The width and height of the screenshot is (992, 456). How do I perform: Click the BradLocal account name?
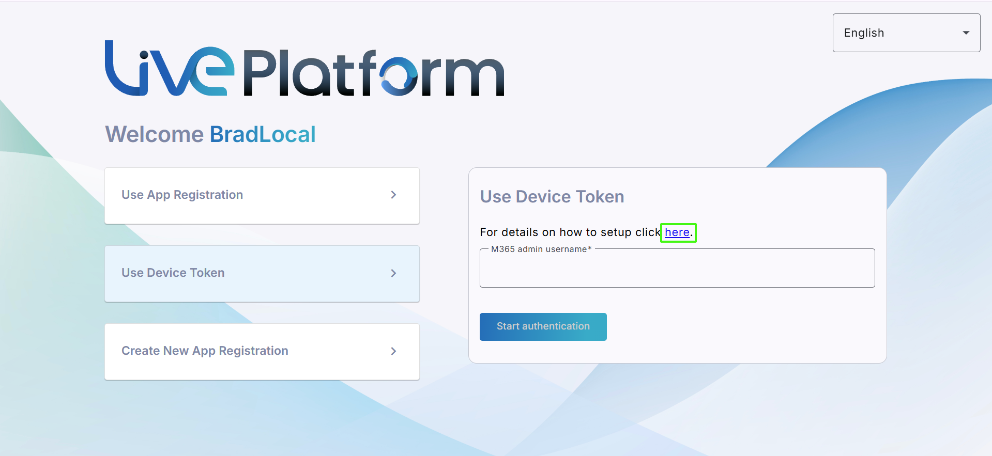pos(263,134)
